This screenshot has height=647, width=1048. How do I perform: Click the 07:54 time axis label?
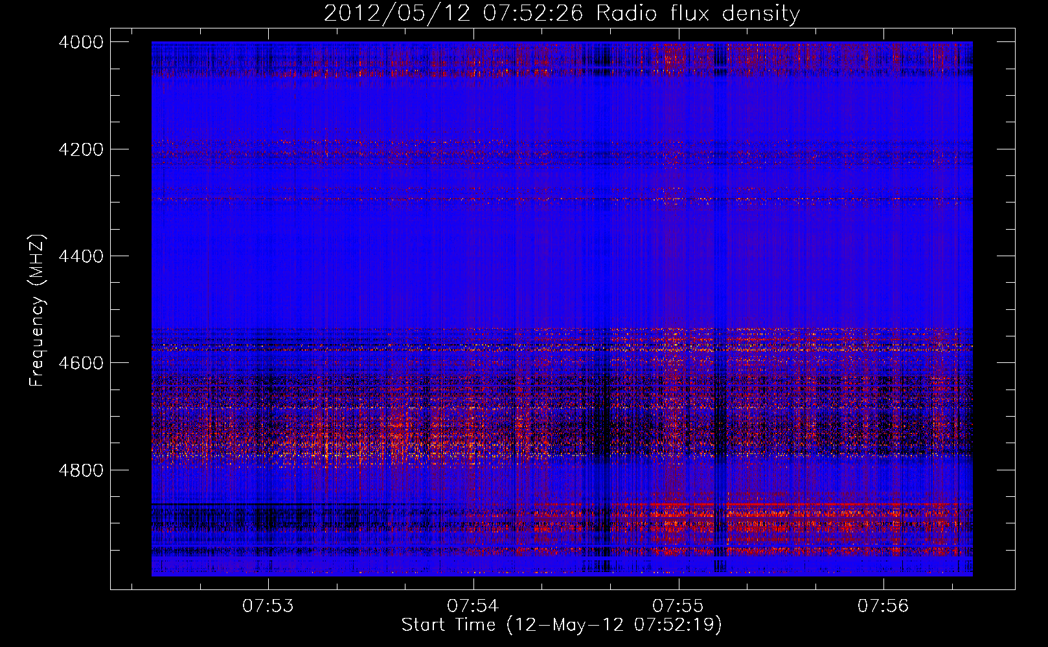pyautogui.click(x=473, y=606)
